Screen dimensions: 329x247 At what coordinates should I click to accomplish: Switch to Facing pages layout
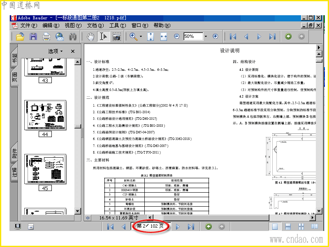(x=314, y=226)
